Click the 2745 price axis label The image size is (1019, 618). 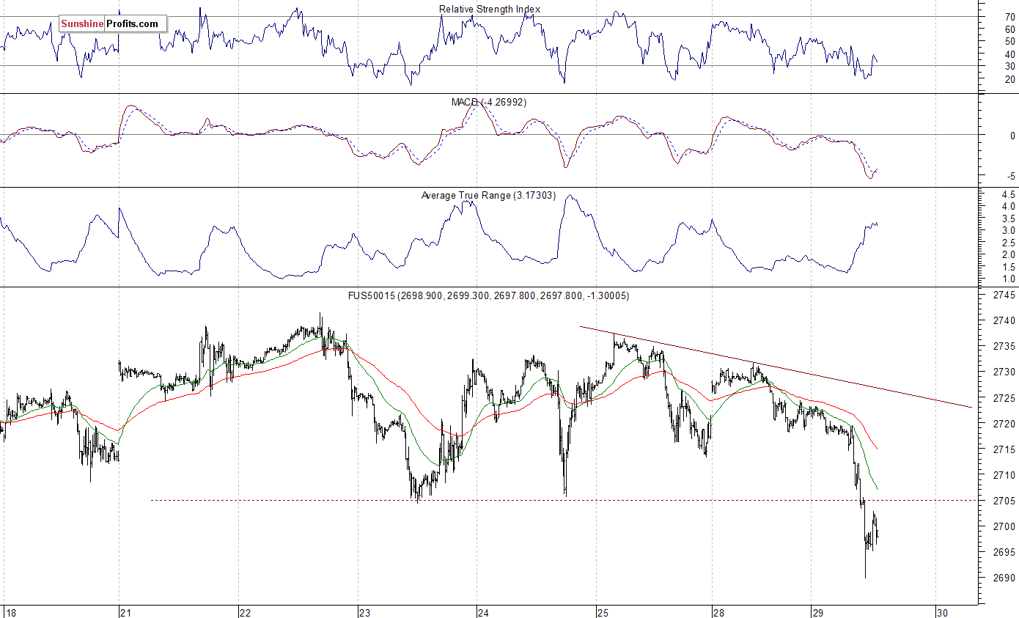pyautogui.click(x=1005, y=295)
